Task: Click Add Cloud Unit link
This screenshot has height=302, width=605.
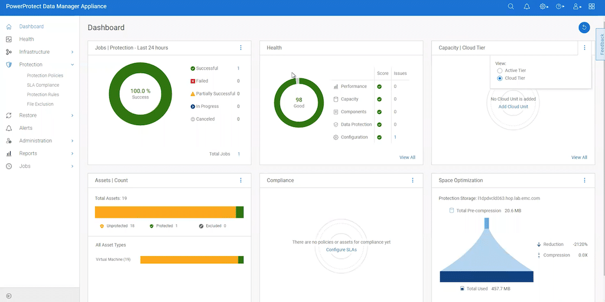Action: 513,107
